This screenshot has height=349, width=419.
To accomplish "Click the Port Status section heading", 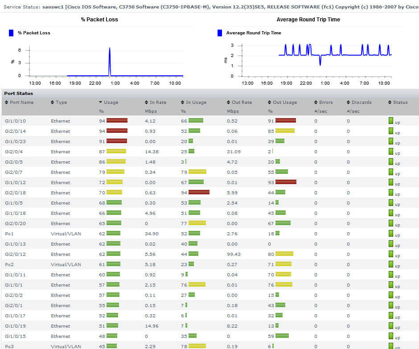I will click(x=18, y=94).
